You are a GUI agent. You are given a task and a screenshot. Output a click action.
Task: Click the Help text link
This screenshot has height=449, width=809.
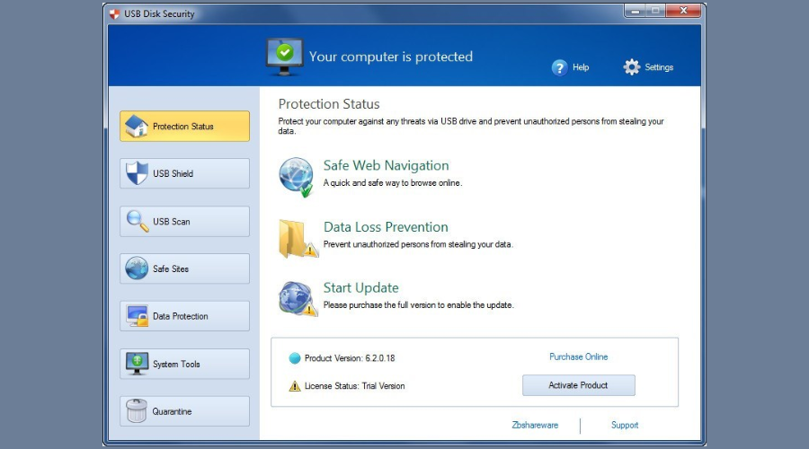coord(581,67)
